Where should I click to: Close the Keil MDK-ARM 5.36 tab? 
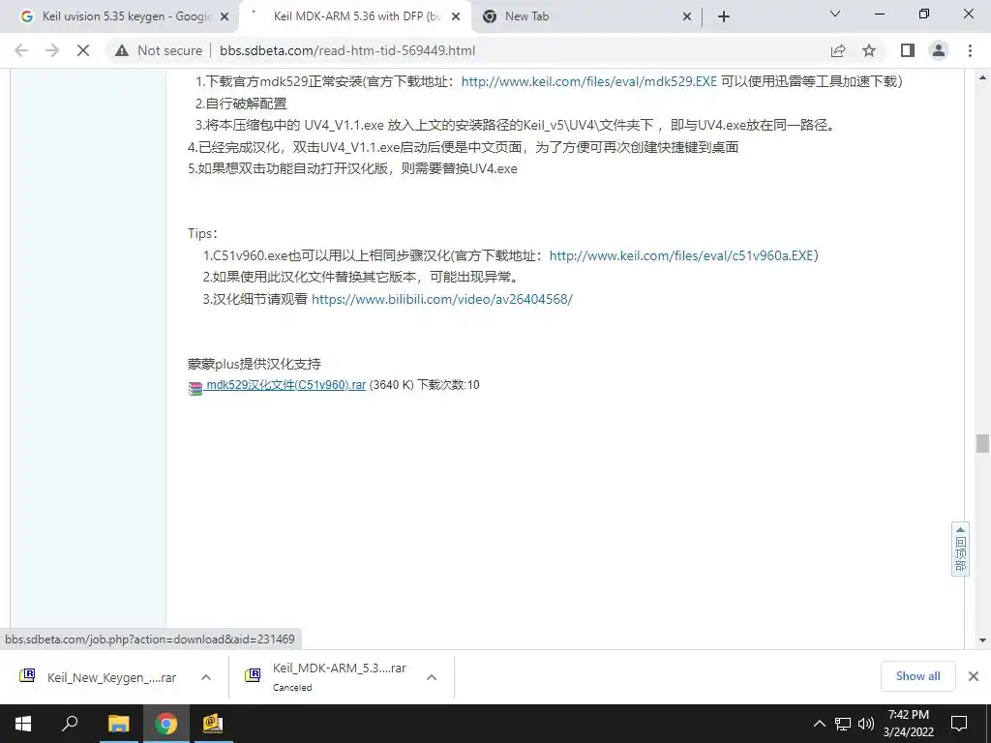[456, 17]
